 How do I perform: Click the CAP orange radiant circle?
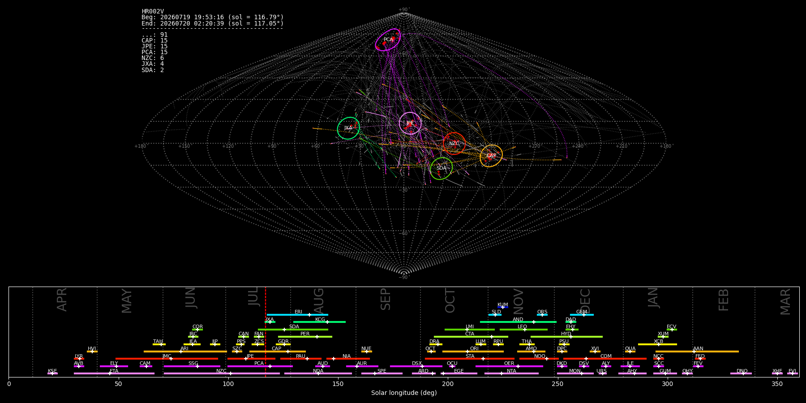[491, 156]
